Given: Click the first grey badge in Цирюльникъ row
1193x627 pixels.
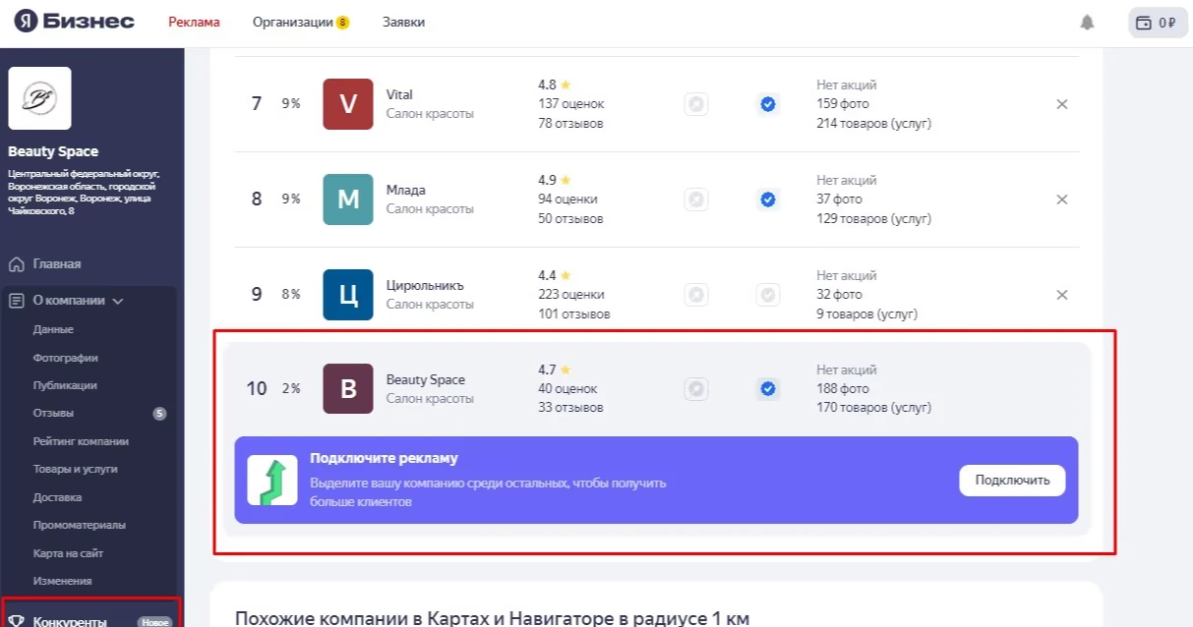Looking at the screenshot, I should click(x=696, y=295).
